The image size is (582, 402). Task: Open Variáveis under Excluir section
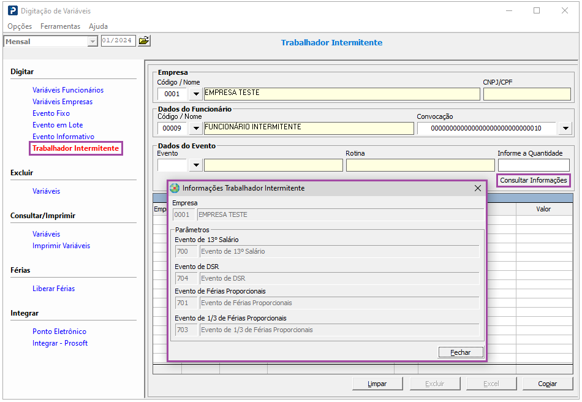tap(46, 191)
